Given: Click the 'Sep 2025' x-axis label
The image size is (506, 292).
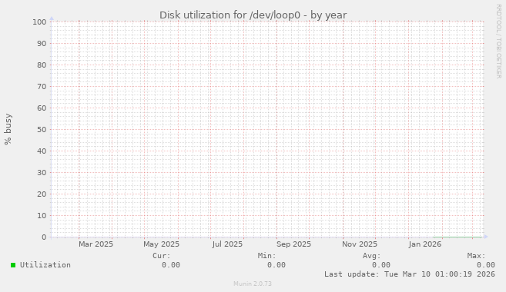Looking at the screenshot, I should 293,244.
